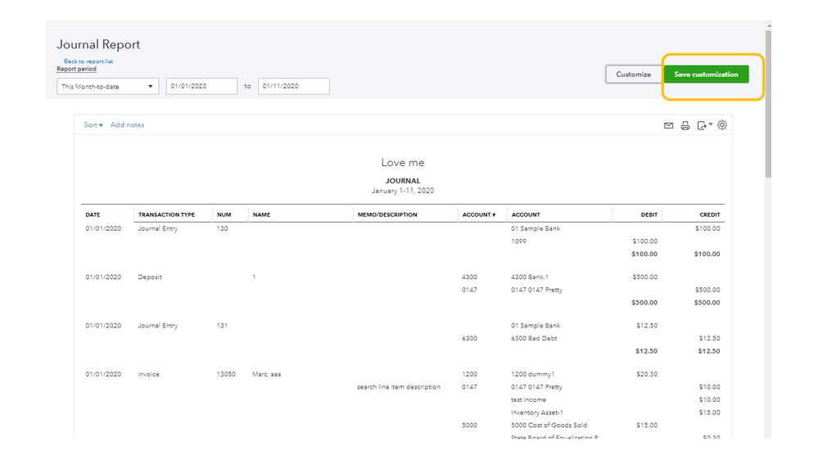This screenshot has height=460, width=818.
Task: Click the DEBIT column header
Action: pyautogui.click(x=649, y=215)
